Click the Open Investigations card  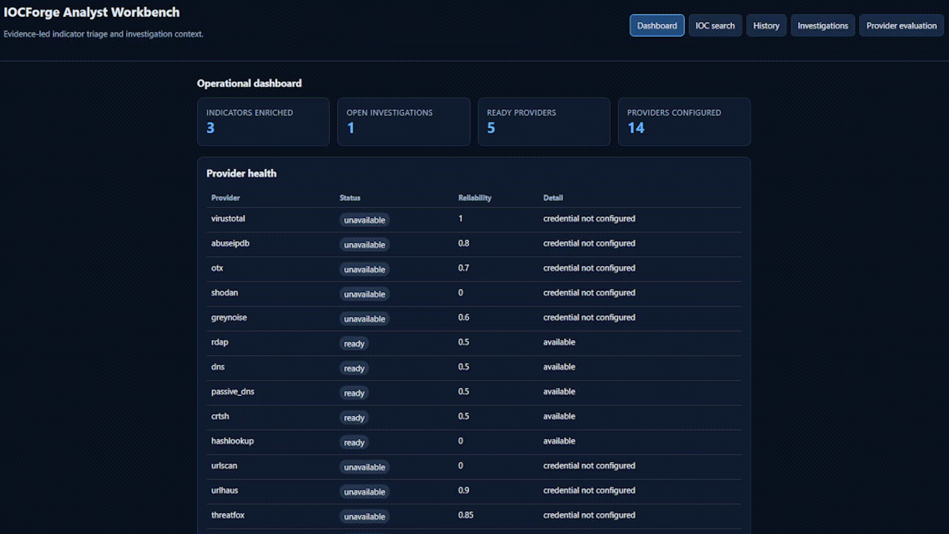click(x=404, y=122)
